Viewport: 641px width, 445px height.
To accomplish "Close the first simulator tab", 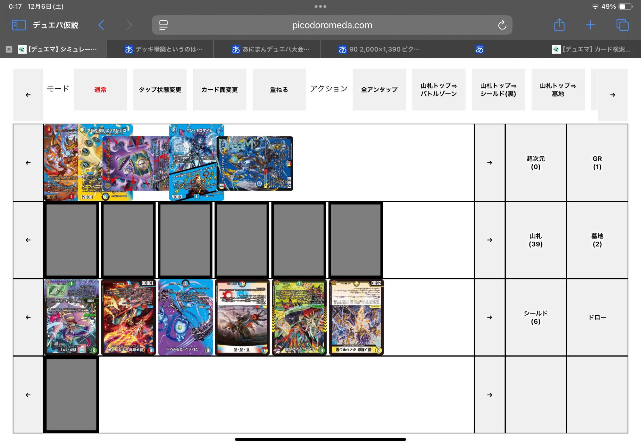I will pyautogui.click(x=9, y=49).
